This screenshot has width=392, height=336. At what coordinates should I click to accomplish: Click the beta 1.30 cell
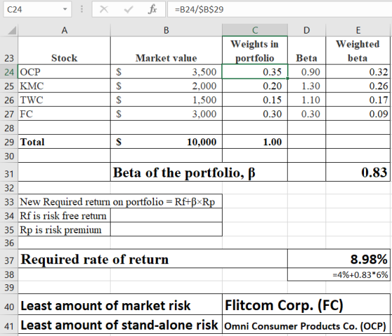pos(307,86)
